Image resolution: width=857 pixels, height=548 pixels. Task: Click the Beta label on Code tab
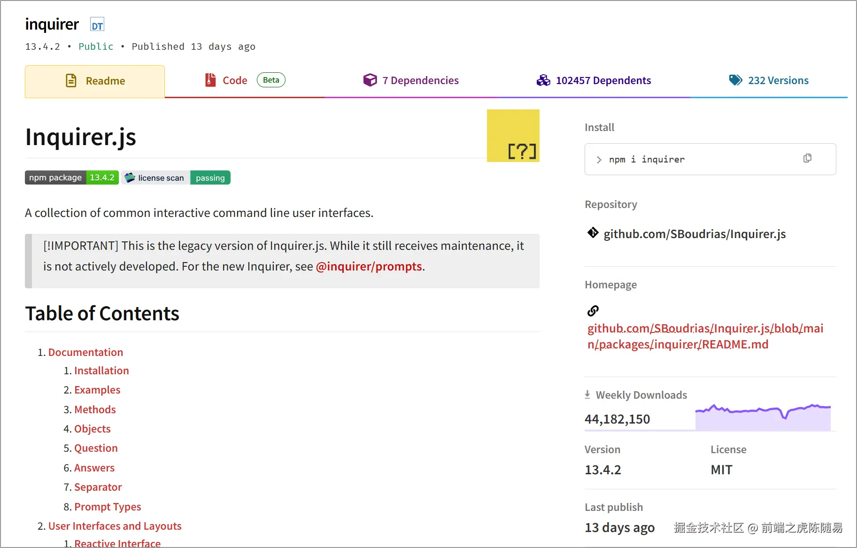[271, 80]
